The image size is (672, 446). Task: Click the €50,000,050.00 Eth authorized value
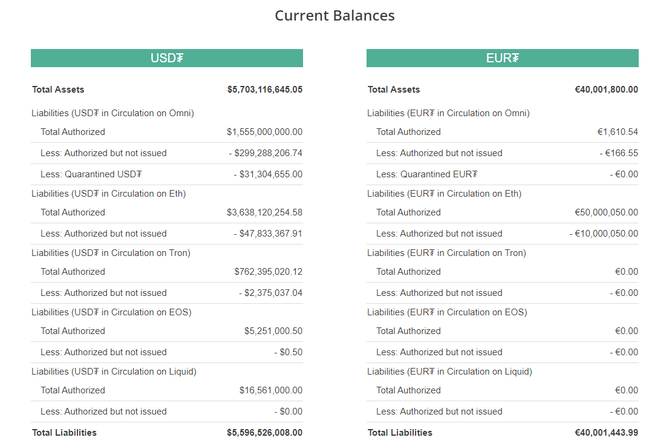pos(606,212)
